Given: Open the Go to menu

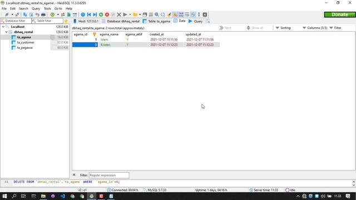Looking at the screenshot, I should pos(58,9).
